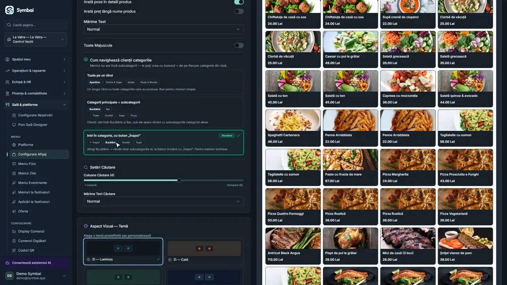Image resolution: width=507 pixels, height=285 pixels.
Task: Click the Coloane Căutare slider handle
Action: (179, 180)
